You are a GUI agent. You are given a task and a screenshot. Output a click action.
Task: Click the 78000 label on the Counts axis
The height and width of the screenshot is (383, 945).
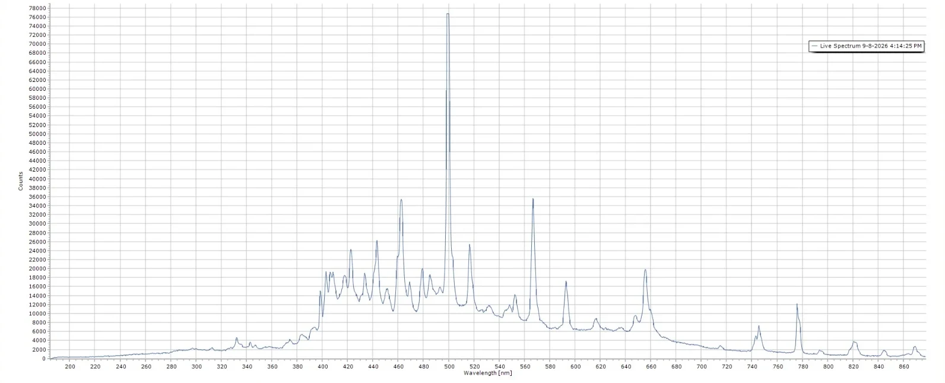click(x=37, y=8)
